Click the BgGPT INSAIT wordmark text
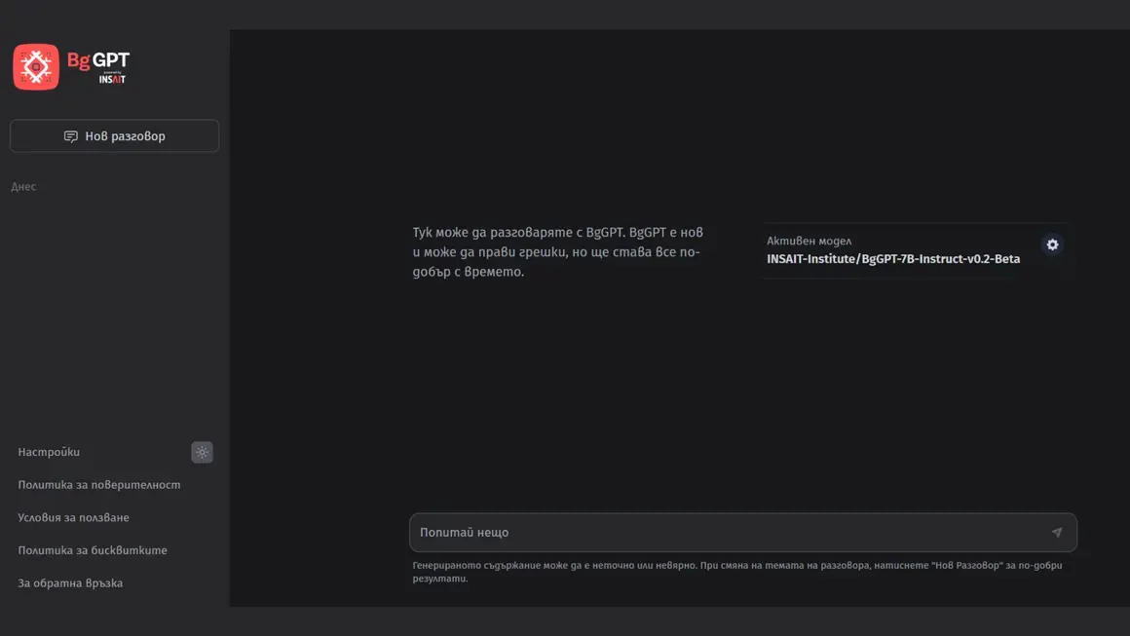The image size is (1130, 636). click(98, 67)
